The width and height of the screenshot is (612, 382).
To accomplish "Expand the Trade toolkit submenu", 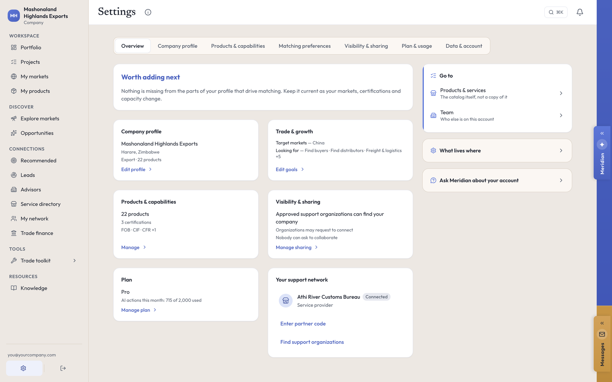I will click(44, 261).
